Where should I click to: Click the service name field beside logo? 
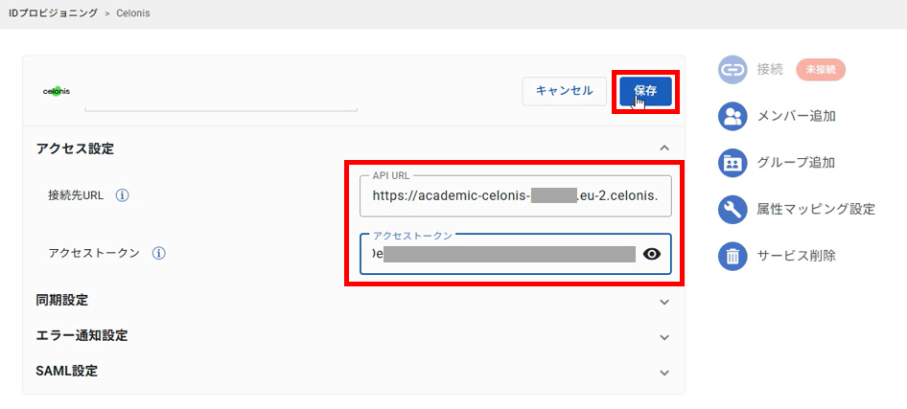221,102
